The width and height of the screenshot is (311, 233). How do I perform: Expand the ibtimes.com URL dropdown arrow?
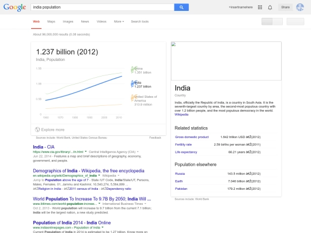pos(100,204)
